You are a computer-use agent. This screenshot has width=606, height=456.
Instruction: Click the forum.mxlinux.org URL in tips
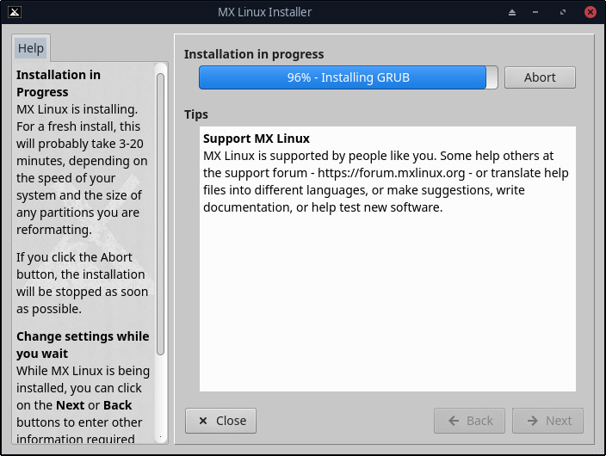coord(391,173)
